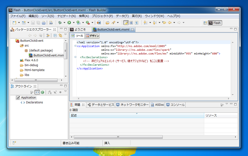248x156 pixels.
Task: Open the ファイル(F) menu
Action: pyautogui.click(x=18, y=16)
